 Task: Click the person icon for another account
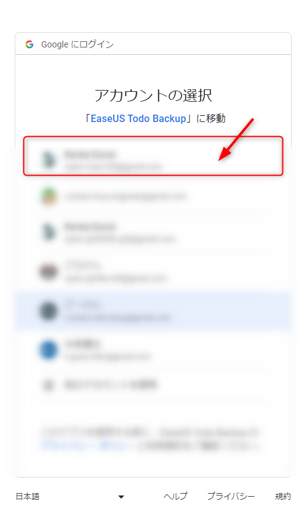[x=48, y=385]
